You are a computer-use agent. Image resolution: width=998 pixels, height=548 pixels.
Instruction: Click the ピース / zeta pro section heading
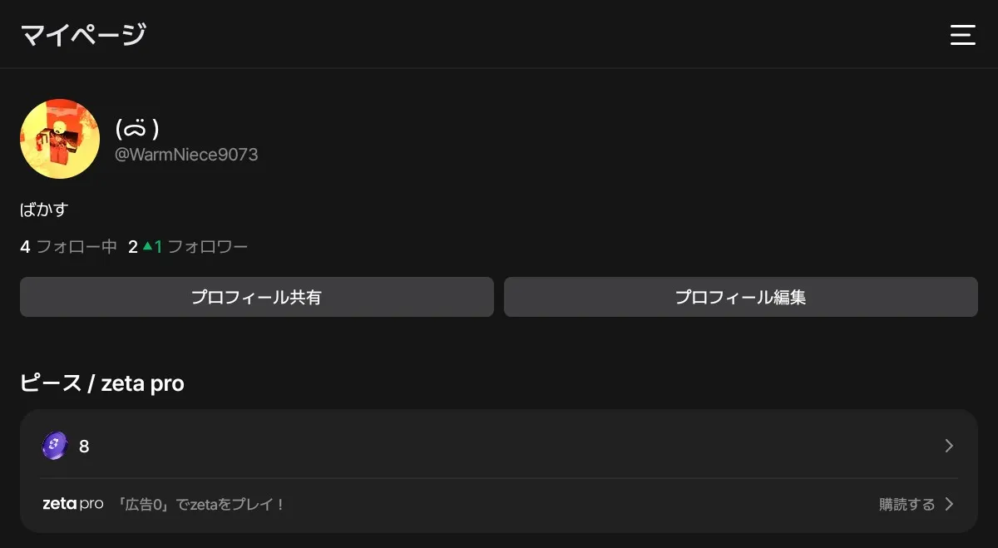(x=102, y=383)
